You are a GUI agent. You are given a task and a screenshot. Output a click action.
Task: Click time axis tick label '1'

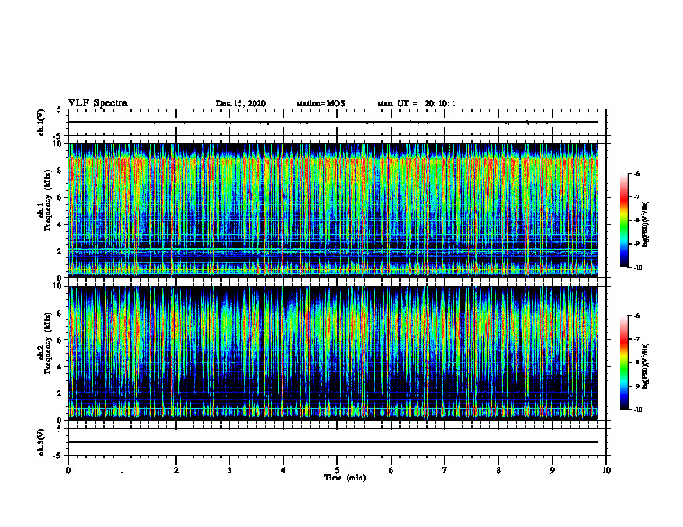pos(122,470)
